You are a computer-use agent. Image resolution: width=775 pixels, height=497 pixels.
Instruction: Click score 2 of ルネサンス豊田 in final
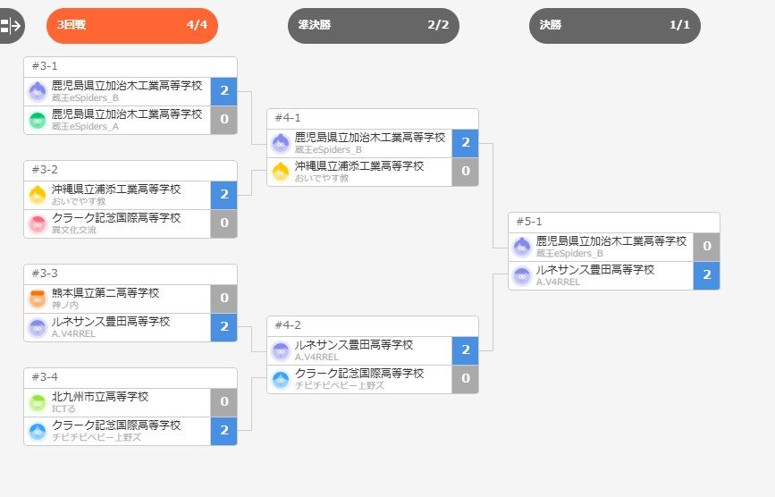pos(707,275)
